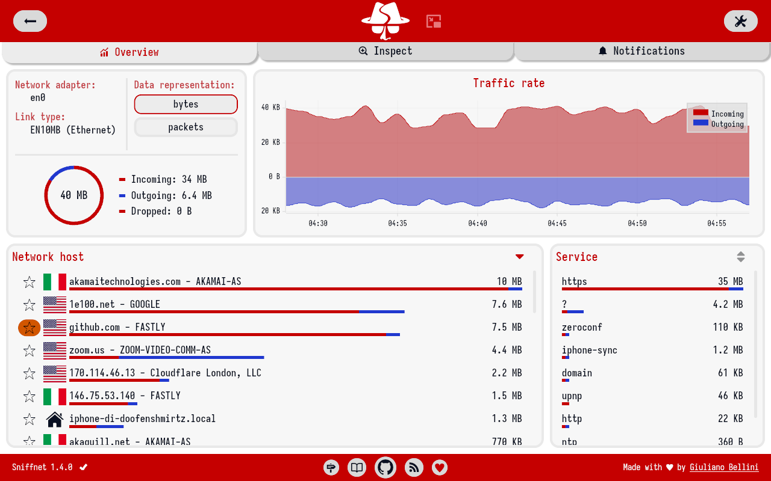Viewport: 771px width, 481px height.
Task: Favorite akamaitechnologies.com with its star
Action: [29, 281]
